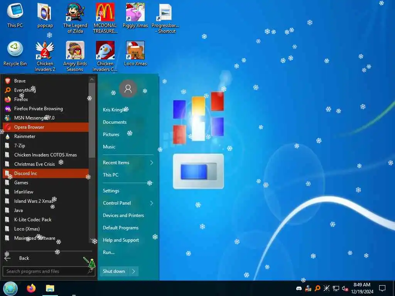Launch Chicken Invaders C... snowman desktop icon
Viewport: 395px width, 296px height.
point(105,56)
